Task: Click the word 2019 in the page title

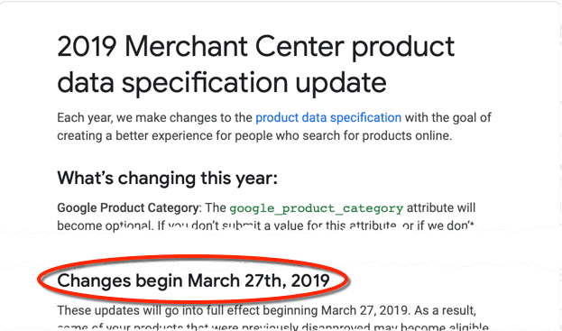Action: click(x=88, y=46)
